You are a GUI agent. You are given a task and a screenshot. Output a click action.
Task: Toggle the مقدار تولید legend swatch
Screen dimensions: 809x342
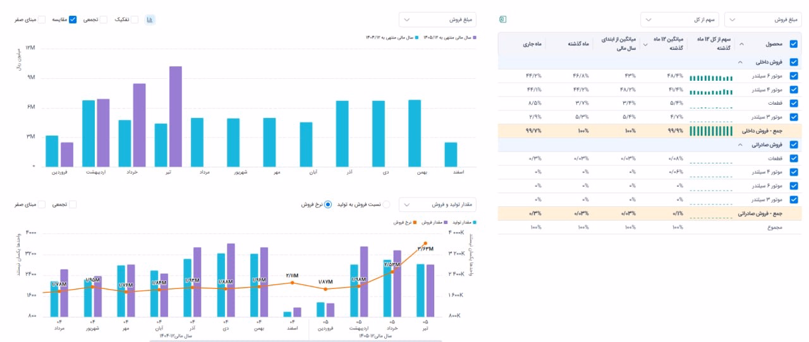pos(475,222)
